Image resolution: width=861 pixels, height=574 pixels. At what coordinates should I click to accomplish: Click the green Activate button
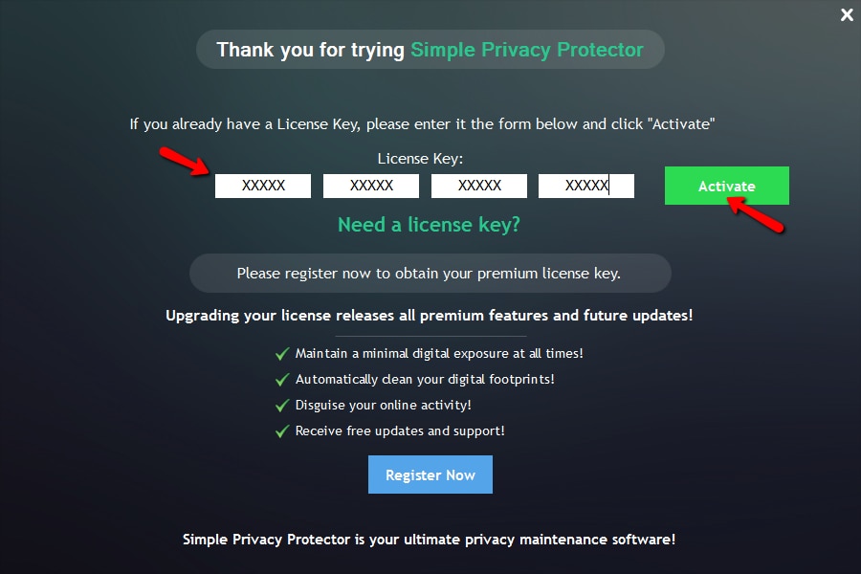[727, 186]
